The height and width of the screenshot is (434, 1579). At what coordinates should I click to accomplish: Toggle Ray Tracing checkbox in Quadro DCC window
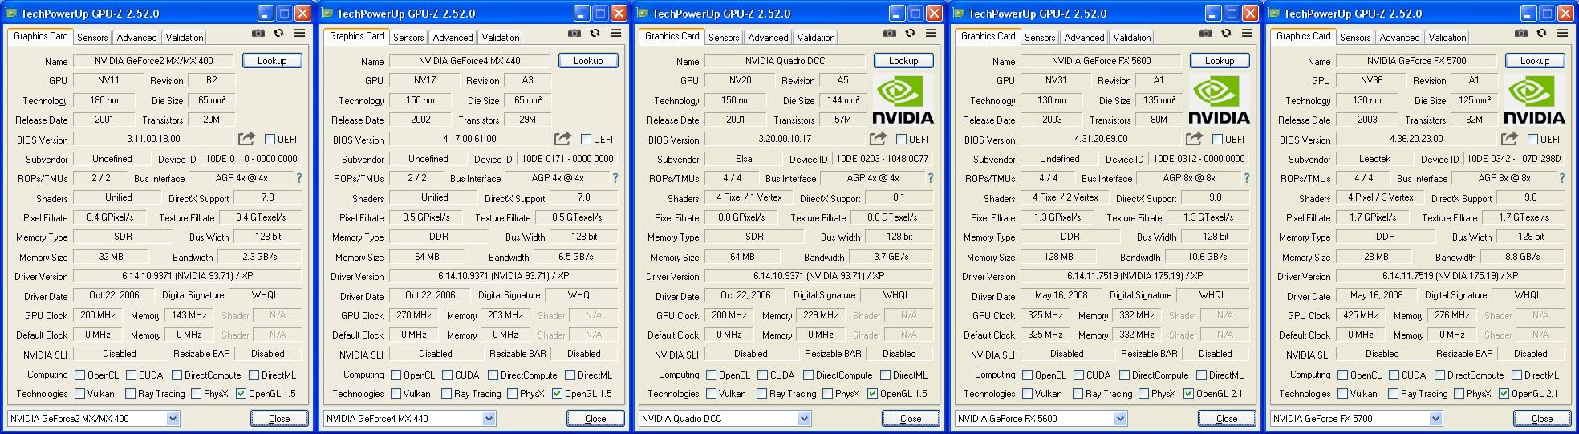pos(761,394)
